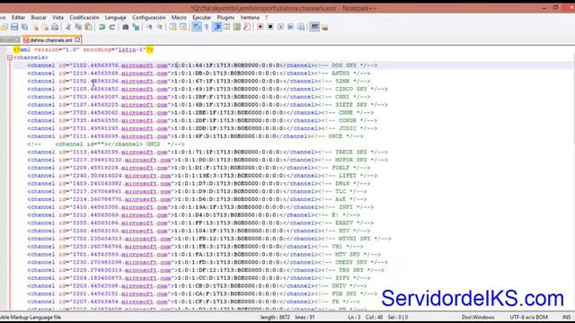Click the Print toolbar icon

(x=55, y=27)
